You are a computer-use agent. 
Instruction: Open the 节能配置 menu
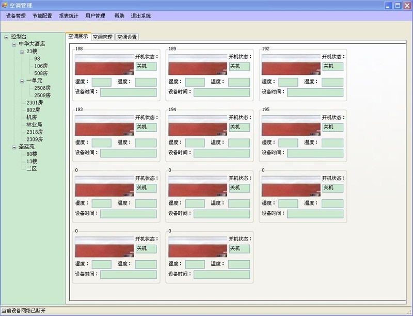(x=42, y=16)
